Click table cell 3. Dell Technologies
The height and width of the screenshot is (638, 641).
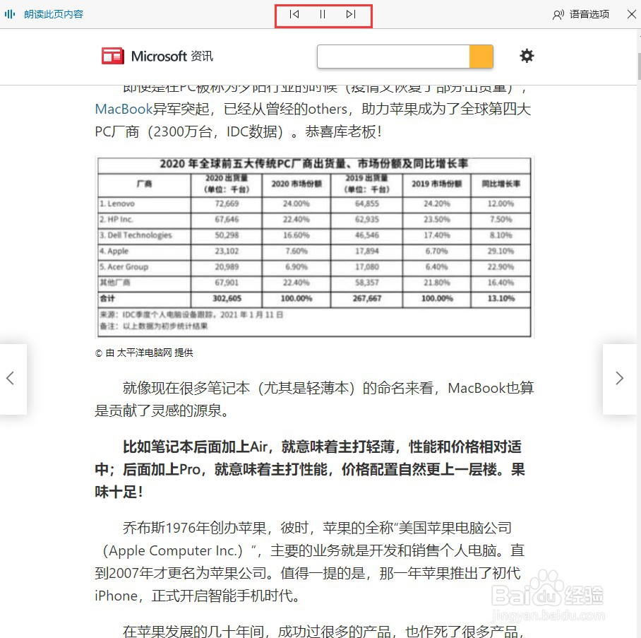click(x=144, y=235)
